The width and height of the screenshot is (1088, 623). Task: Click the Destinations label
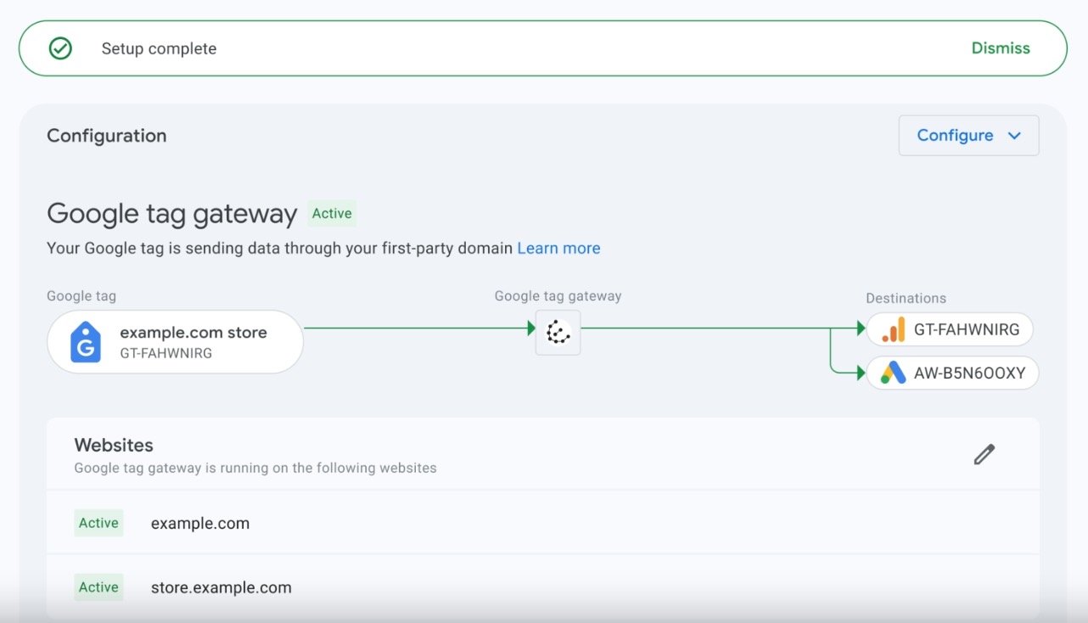[906, 298]
